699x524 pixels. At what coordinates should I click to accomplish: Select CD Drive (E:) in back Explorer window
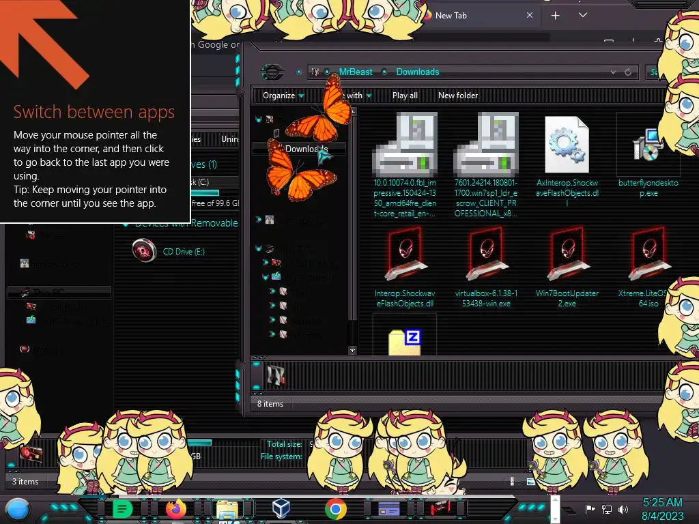tap(169, 251)
